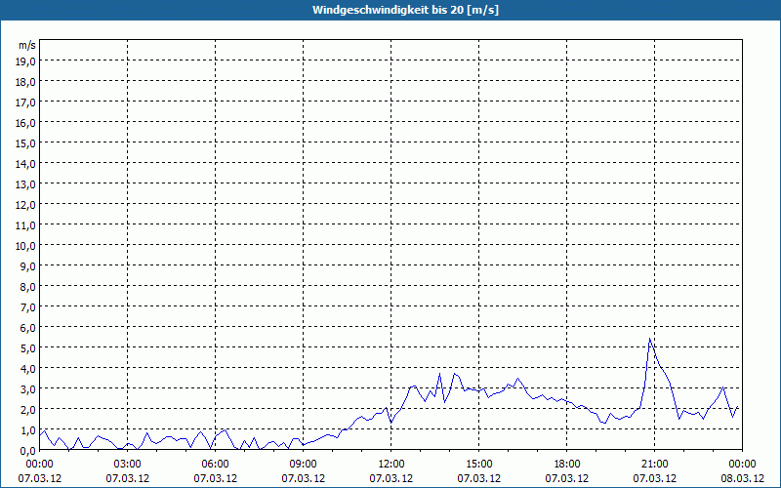Click the 06:00 time axis label
Screen dimensions: 781x488
click(215, 465)
